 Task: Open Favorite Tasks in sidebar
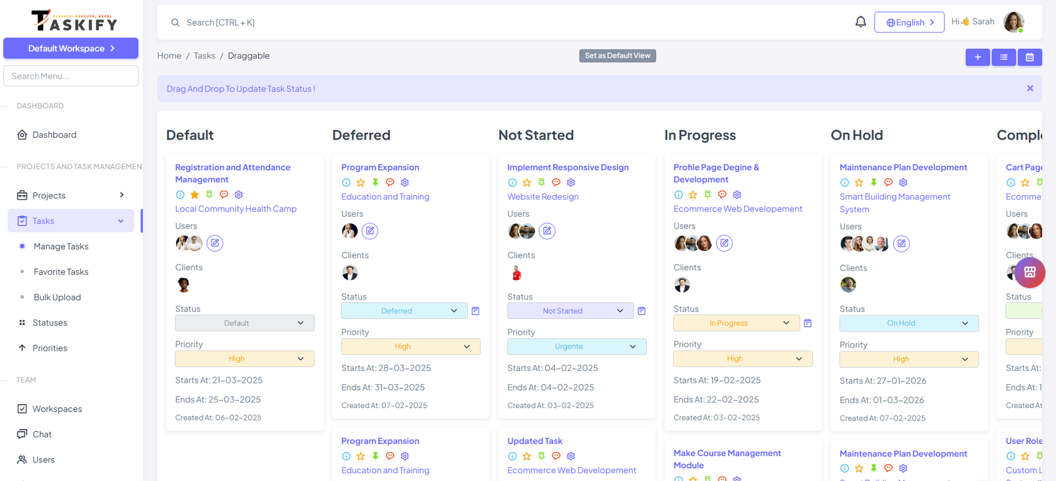[x=61, y=271]
